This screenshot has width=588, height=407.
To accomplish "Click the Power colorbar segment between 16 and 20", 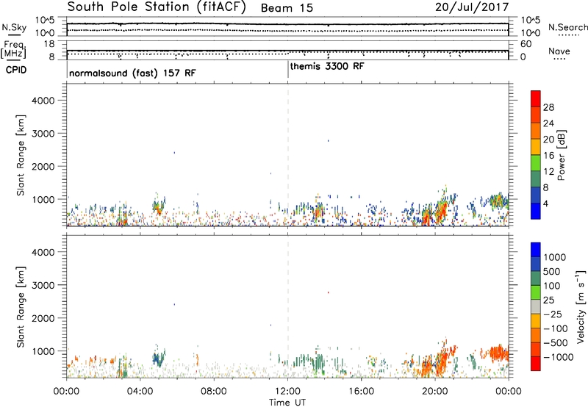I will [536, 147].
